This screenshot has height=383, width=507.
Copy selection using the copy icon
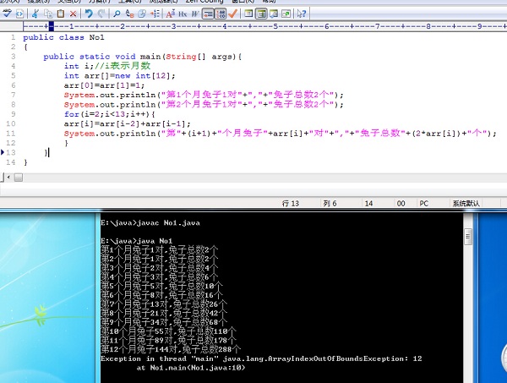(48, 14)
